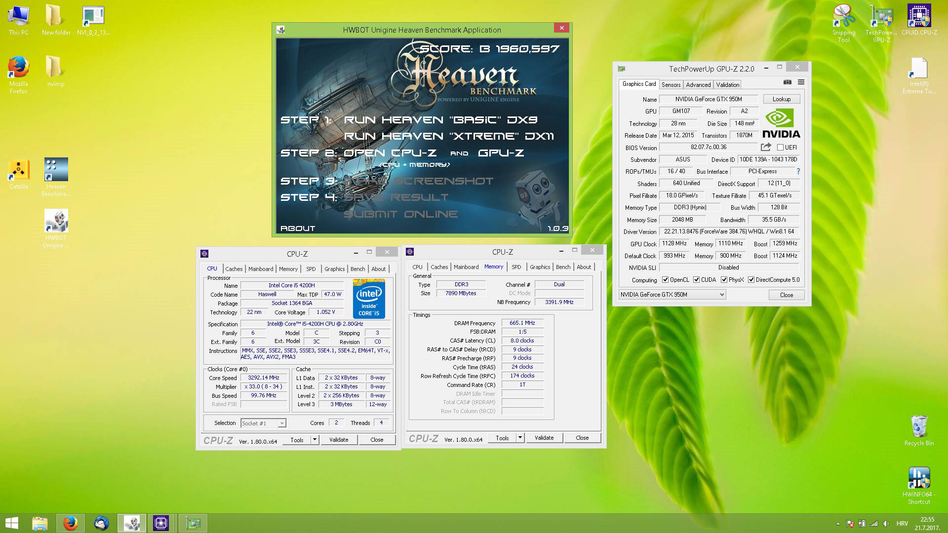The image size is (948, 533).
Task: Open Thunderbird from taskbar
Action: pos(101,523)
